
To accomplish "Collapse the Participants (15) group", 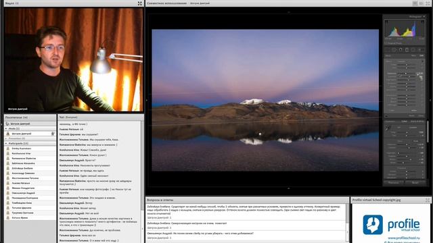I will tap(6, 144).
